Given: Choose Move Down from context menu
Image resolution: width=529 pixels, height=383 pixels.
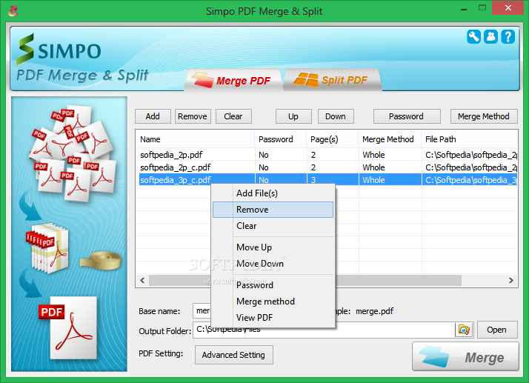Looking at the screenshot, I should 273,264.
